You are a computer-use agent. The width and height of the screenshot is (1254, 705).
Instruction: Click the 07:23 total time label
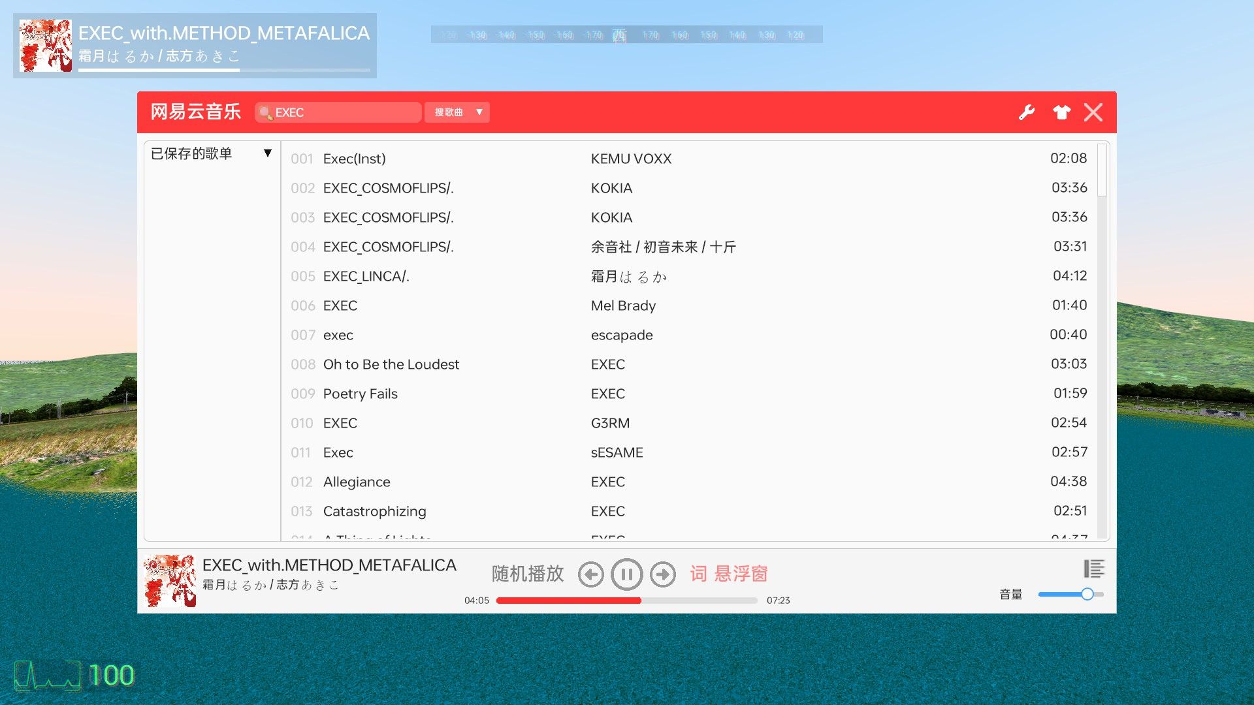tap(779, 601)
